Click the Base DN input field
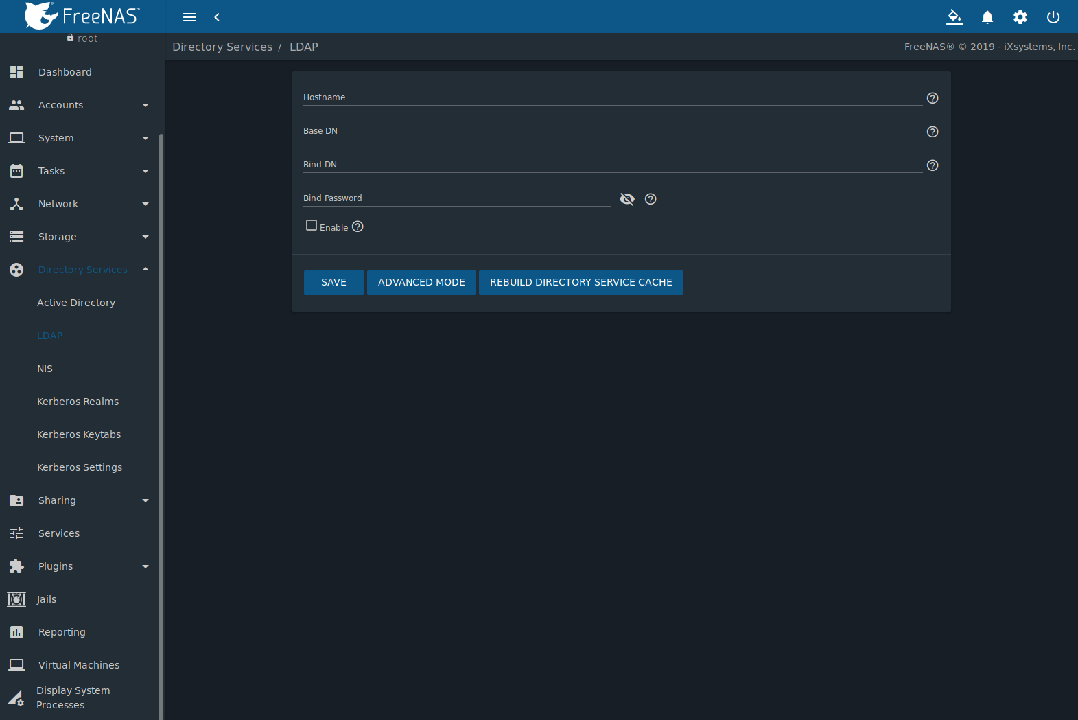1078x720 pixels. click(x=613, y=131)
